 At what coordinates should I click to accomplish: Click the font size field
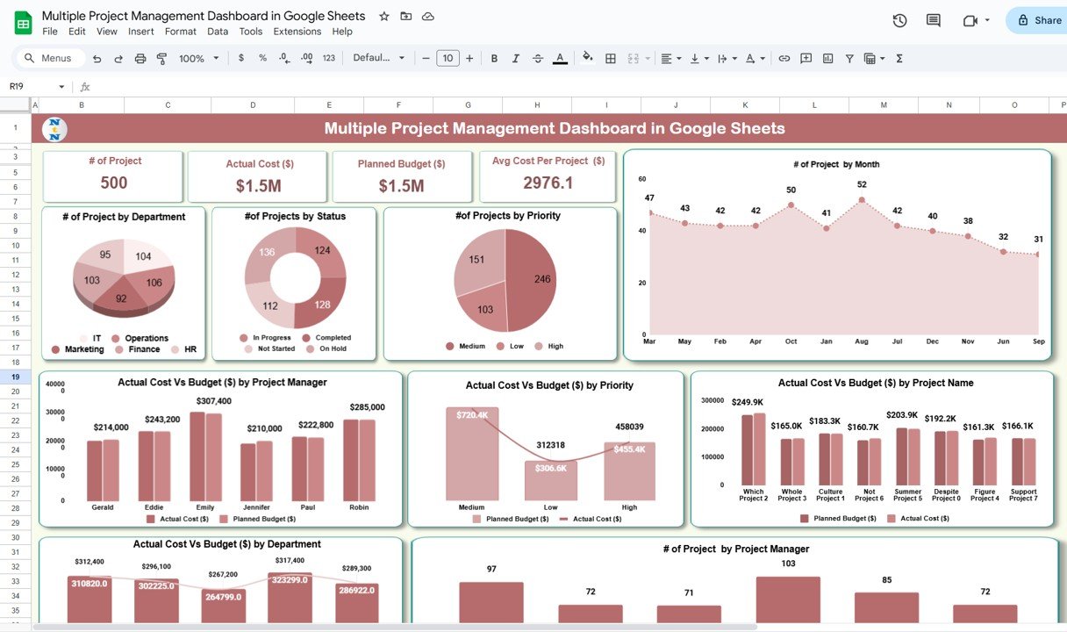(448, 59)
